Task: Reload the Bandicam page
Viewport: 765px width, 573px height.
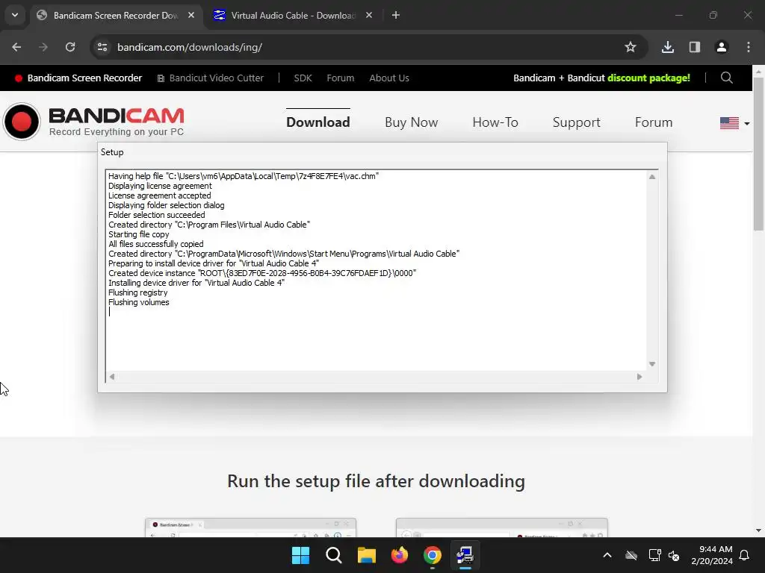Action: coord(70,47)
